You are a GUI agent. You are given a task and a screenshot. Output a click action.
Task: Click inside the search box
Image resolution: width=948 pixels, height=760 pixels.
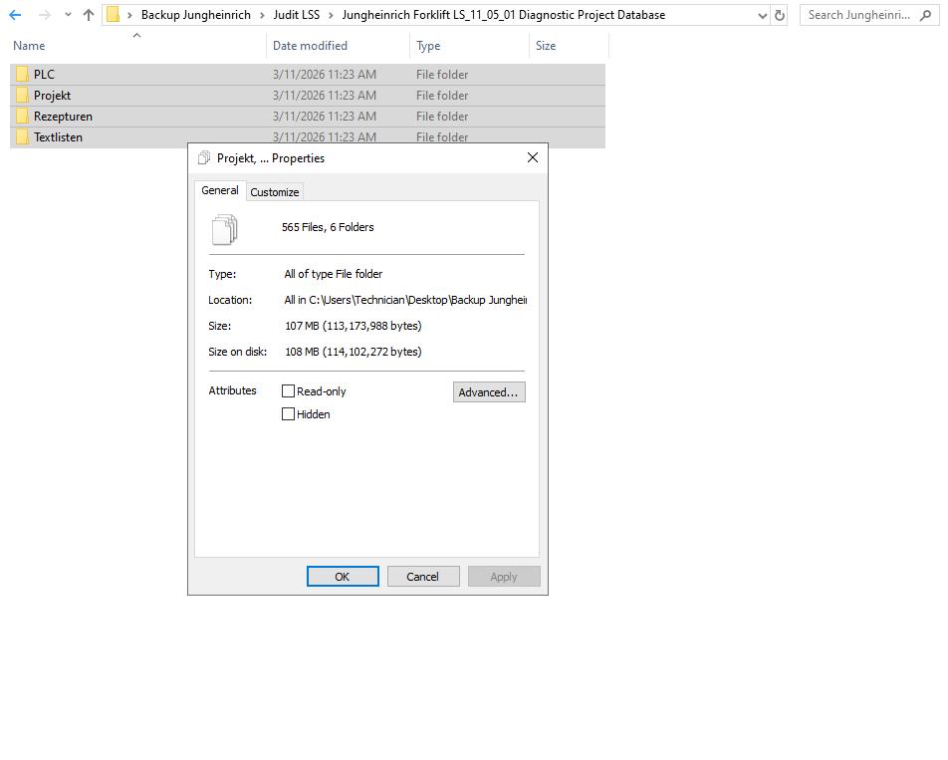(856, 15)
